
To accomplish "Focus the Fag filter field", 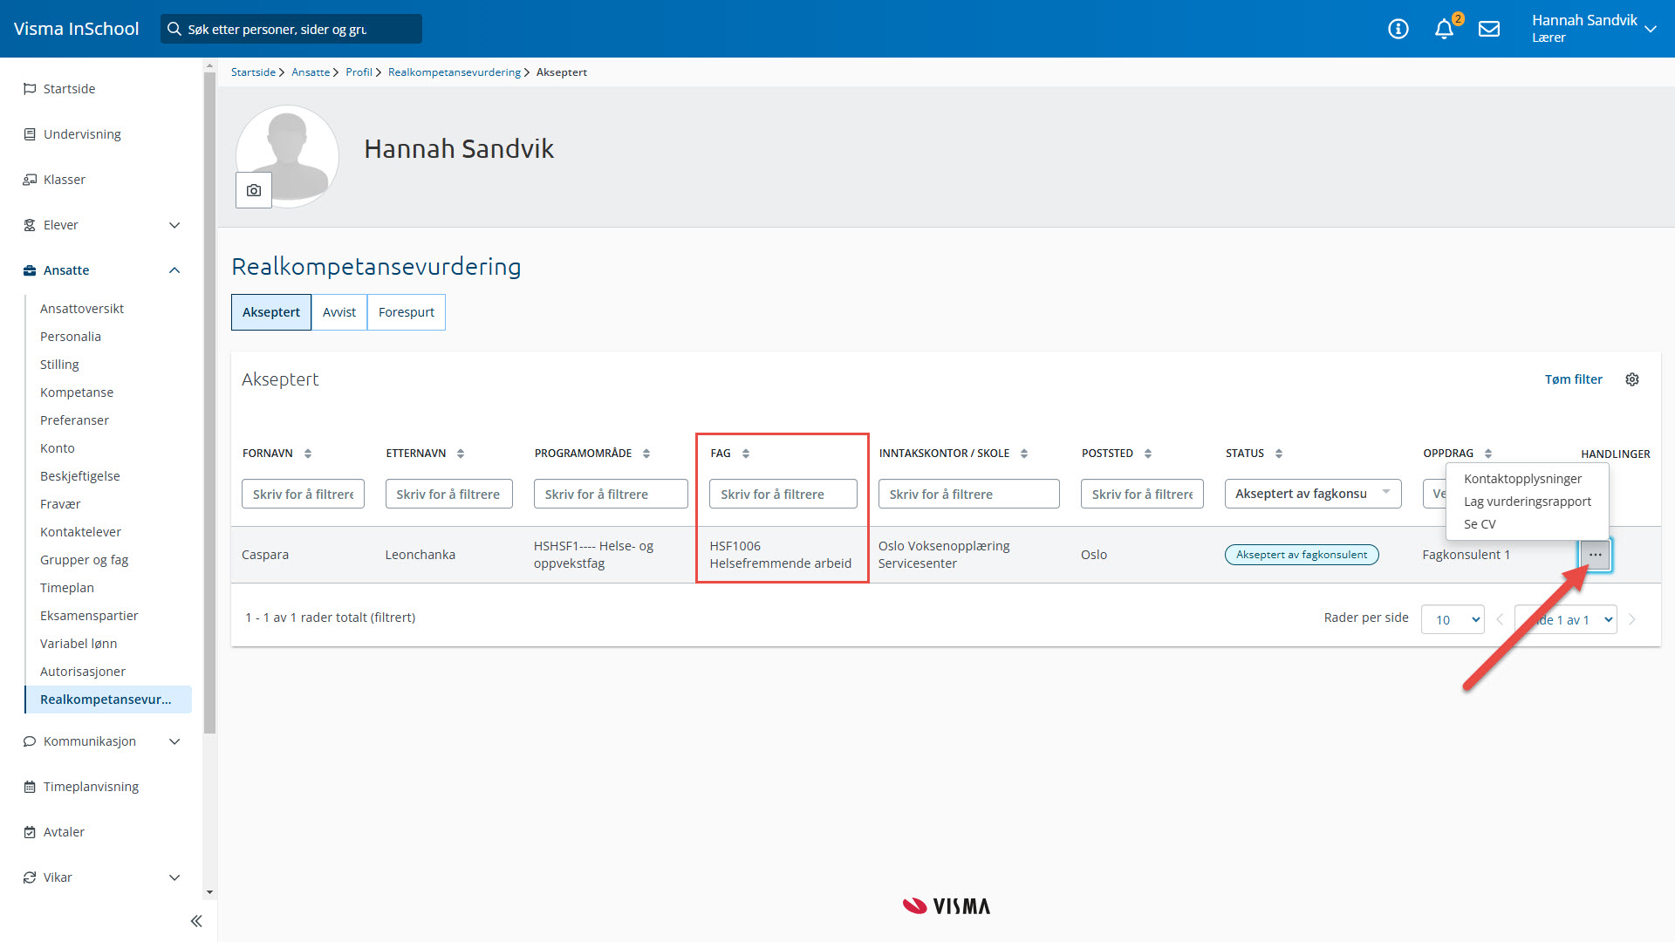I will [783, 494].
